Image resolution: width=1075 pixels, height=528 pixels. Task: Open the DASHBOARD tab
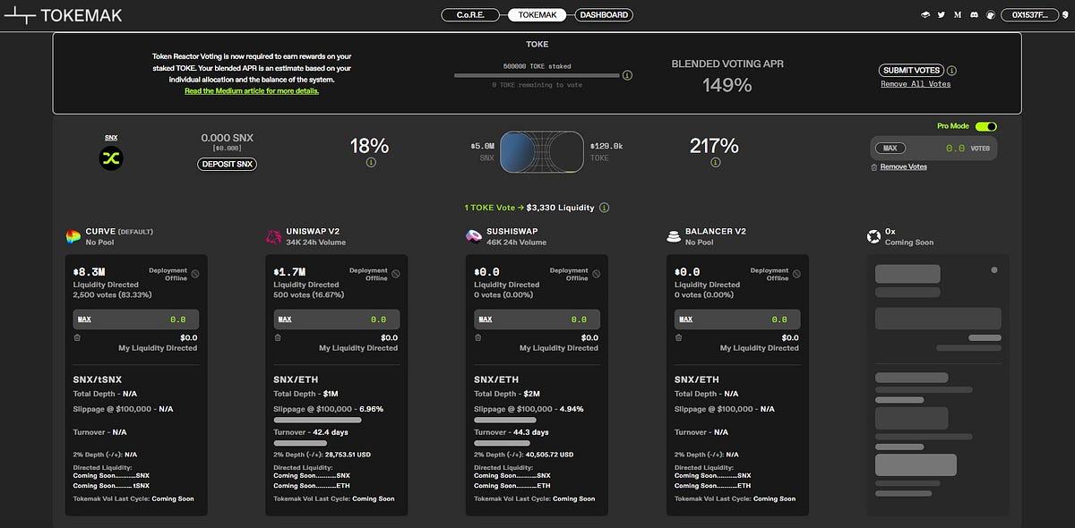click(x=604, y=15)
